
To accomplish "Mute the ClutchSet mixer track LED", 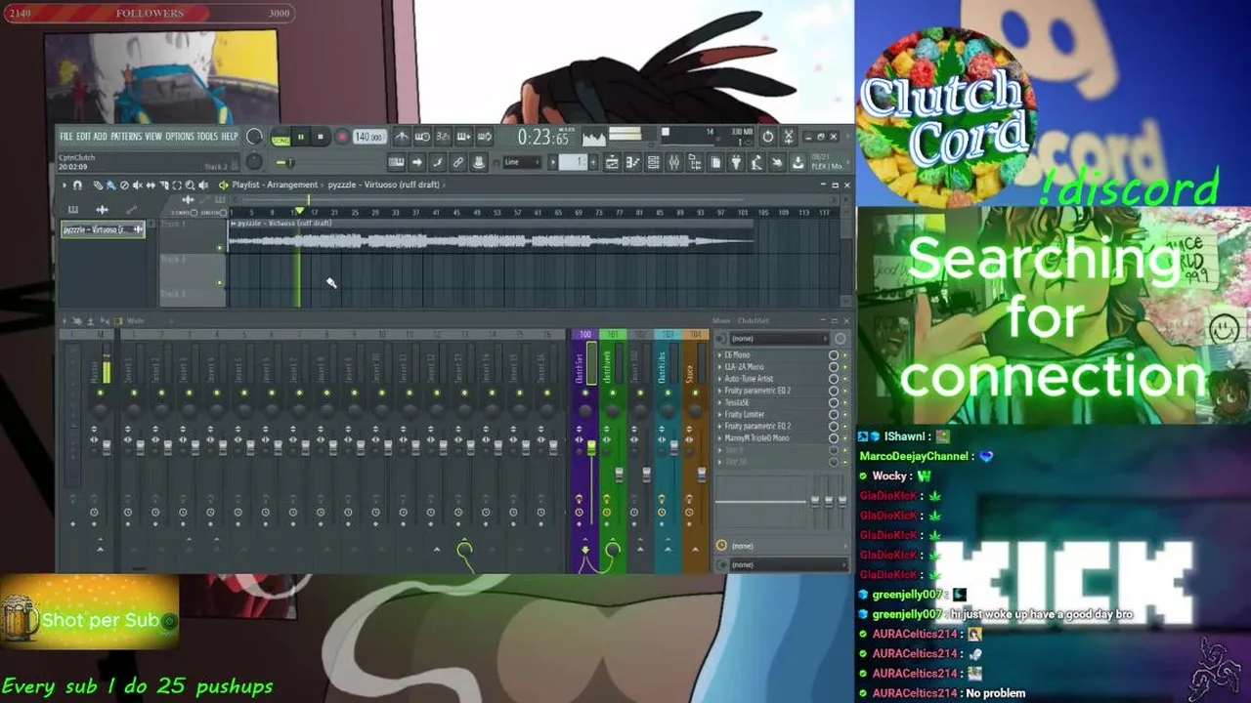I will (584, 393).
